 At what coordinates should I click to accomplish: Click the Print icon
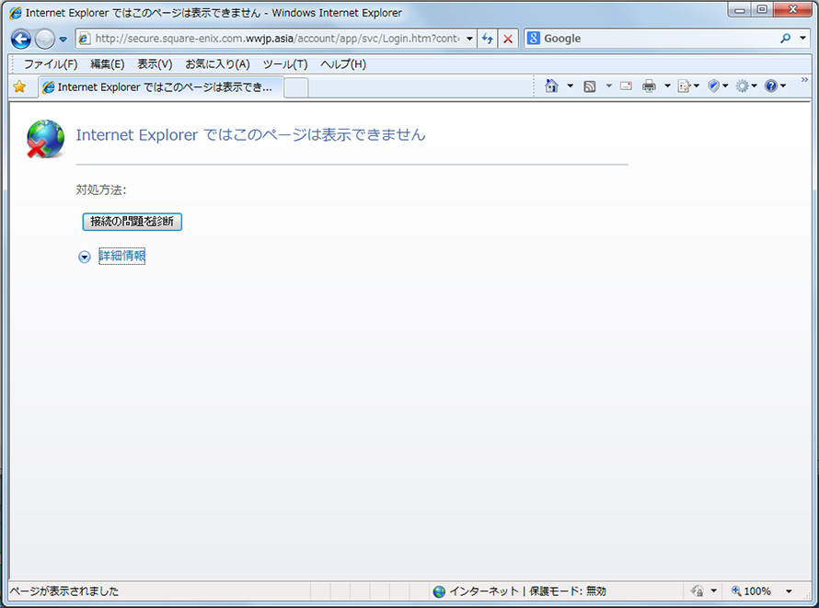(649, 86)
